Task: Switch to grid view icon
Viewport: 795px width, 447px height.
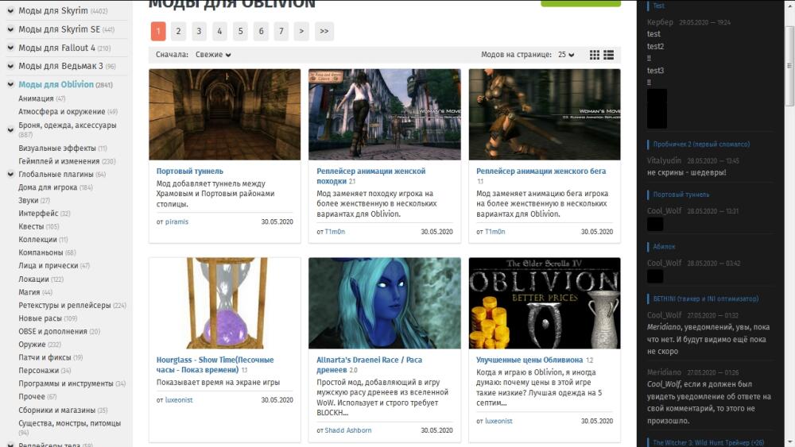Action: click(x=594, y=55)
